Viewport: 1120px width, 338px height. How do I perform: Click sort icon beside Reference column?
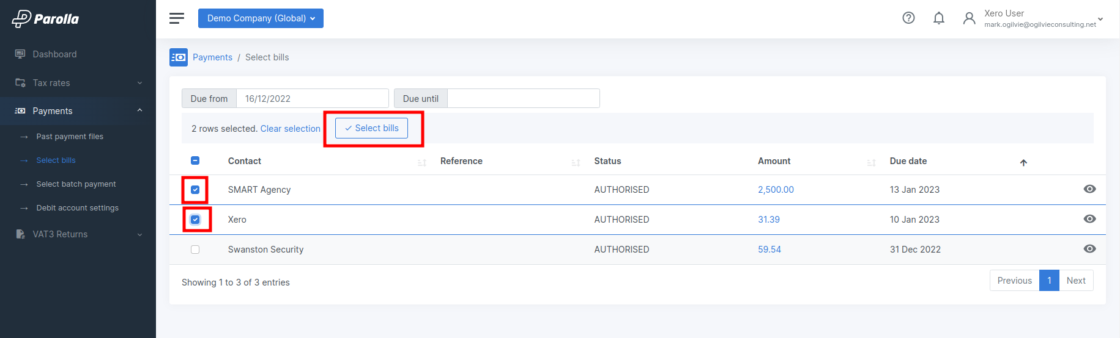coord(576,162)
